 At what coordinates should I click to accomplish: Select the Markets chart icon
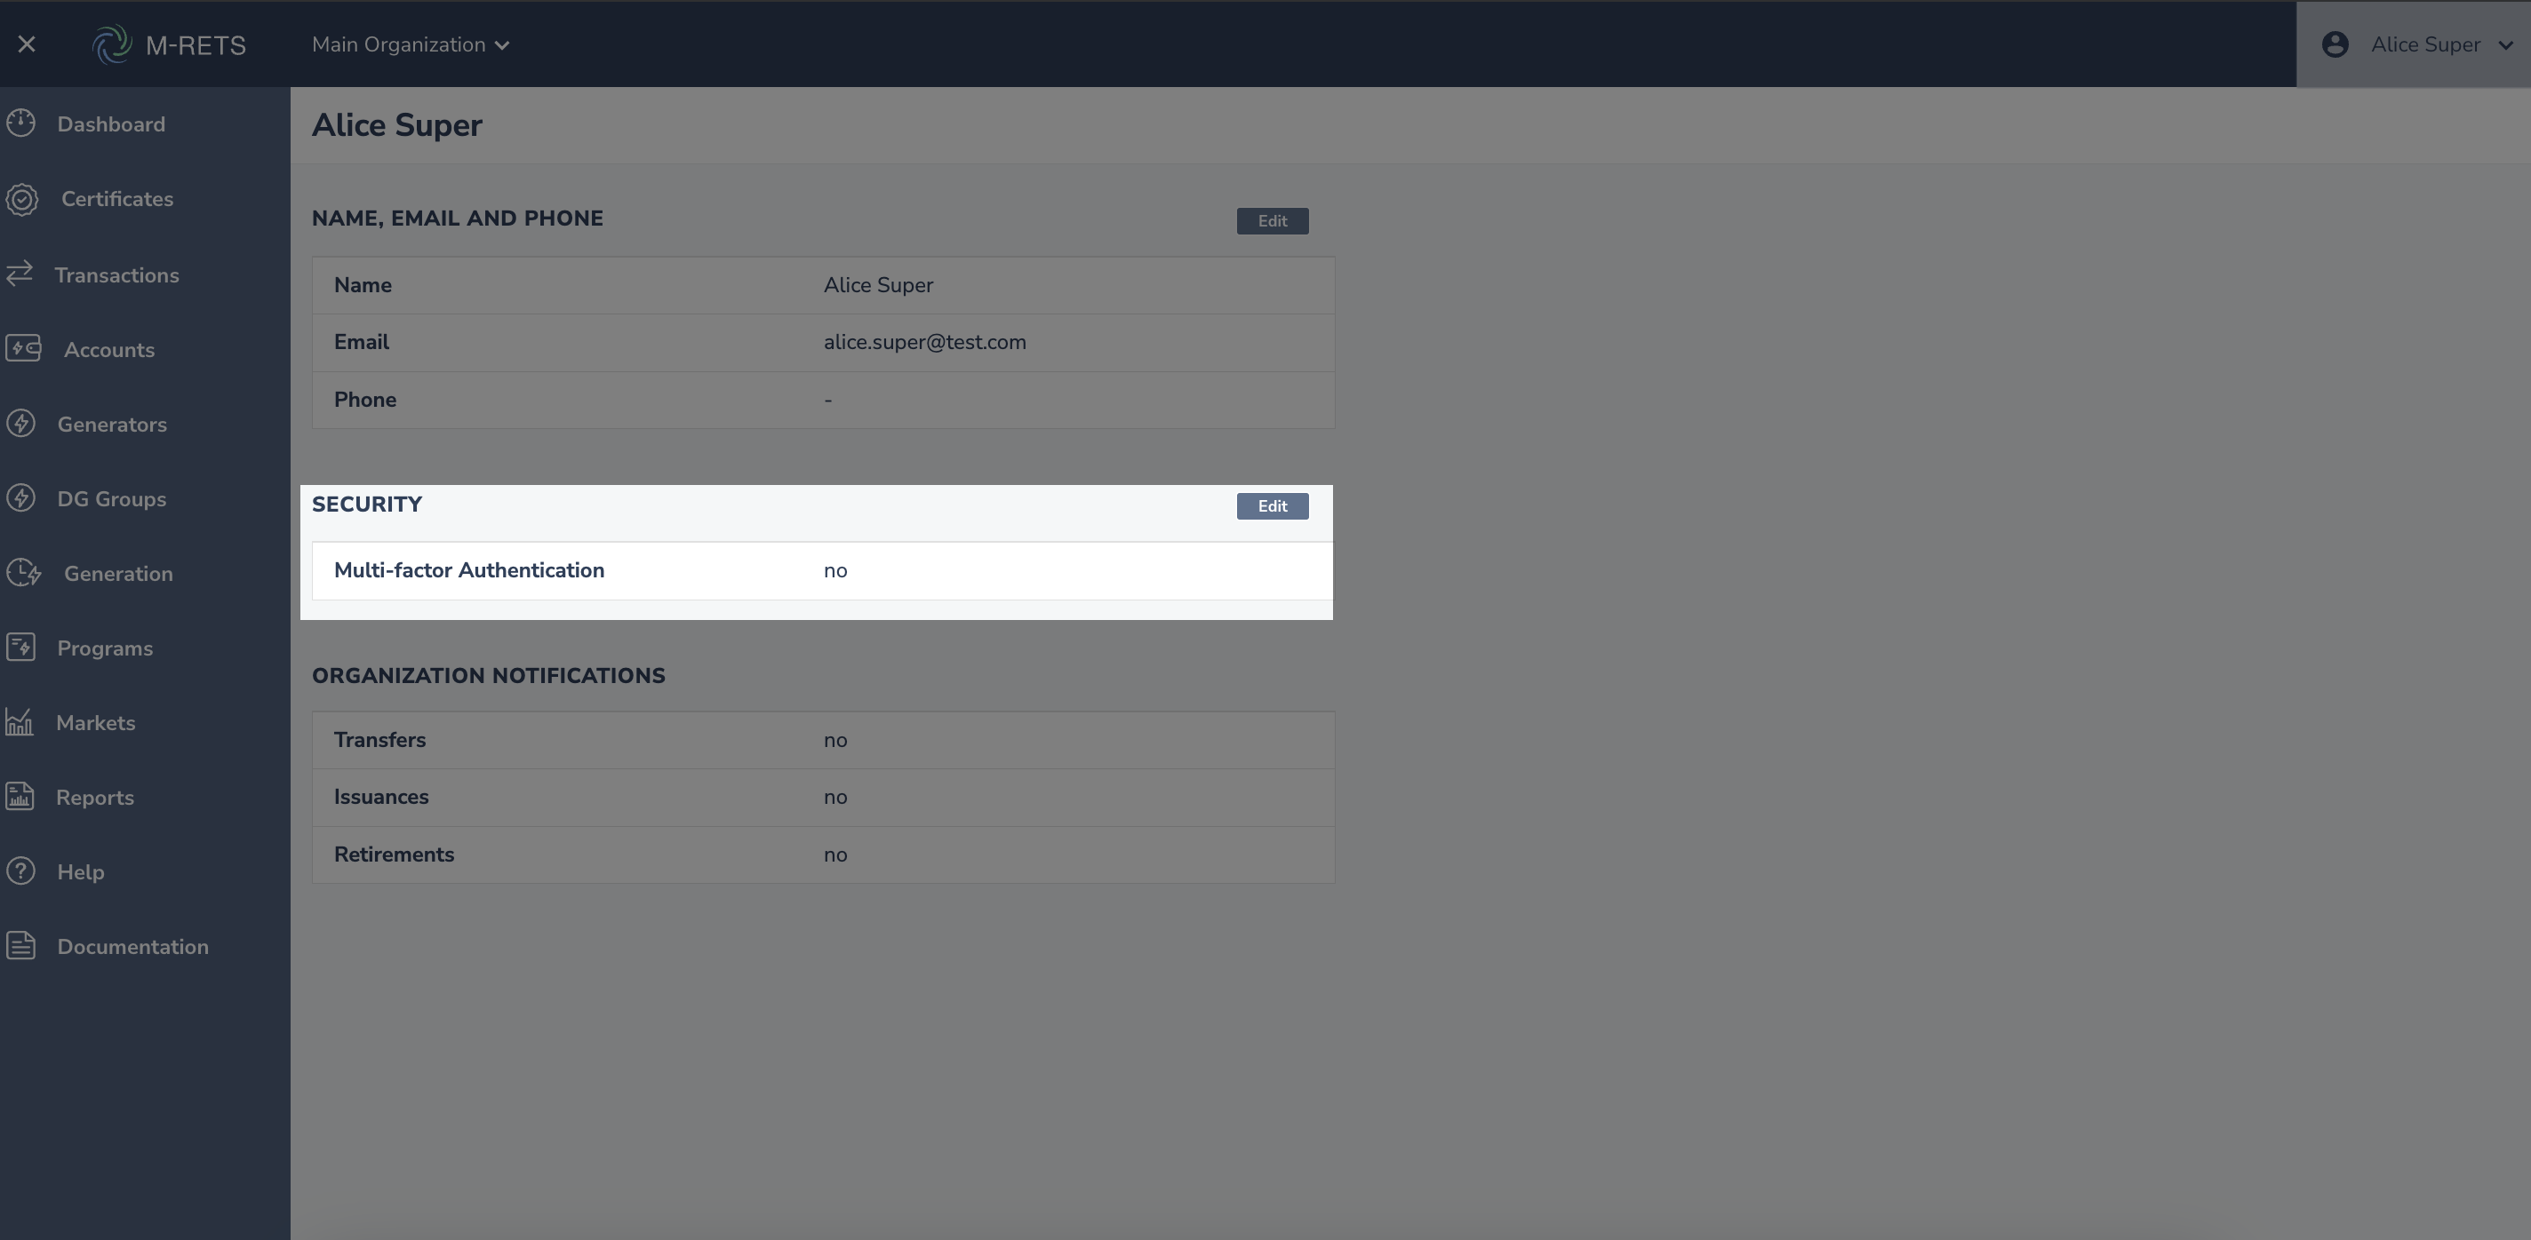coord(20,723)
